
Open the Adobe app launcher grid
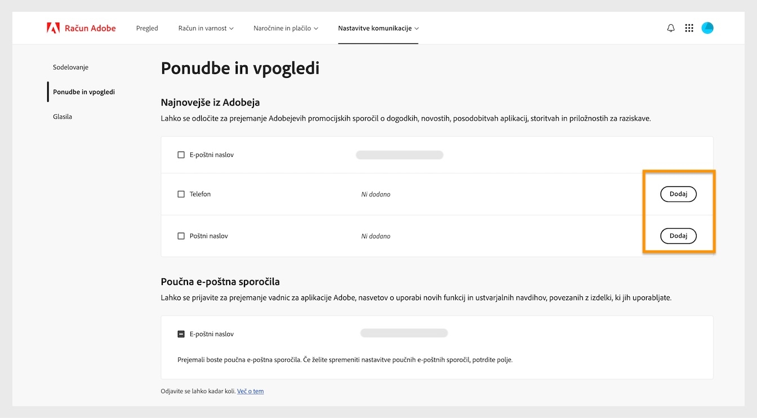(689, 28)
